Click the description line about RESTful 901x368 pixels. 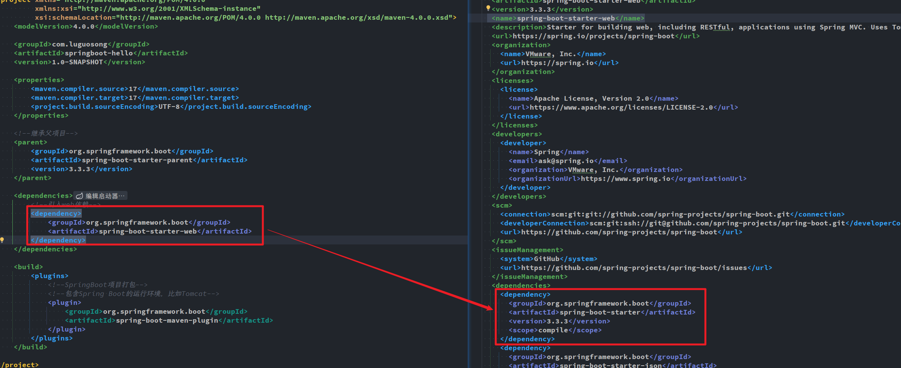[696, 27]
